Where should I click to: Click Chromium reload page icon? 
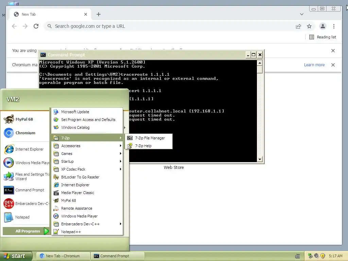(x=36, y=26)
